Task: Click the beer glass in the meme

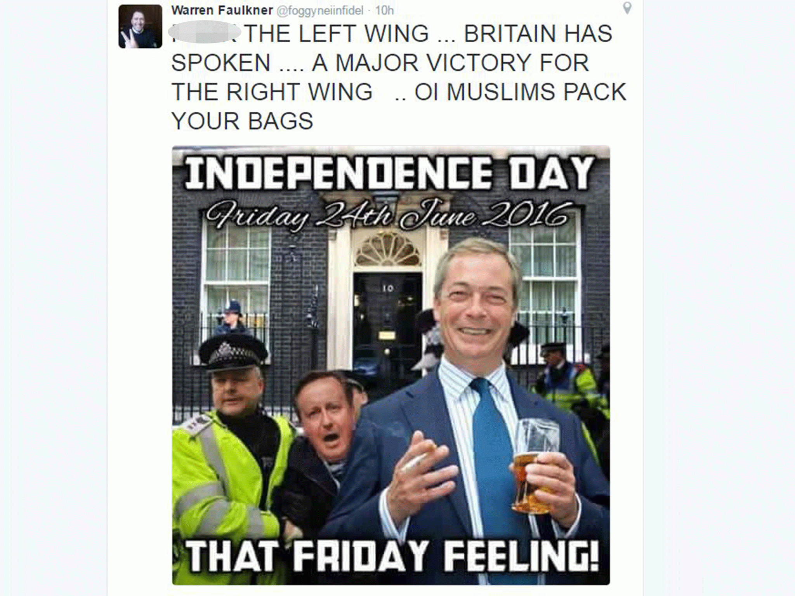Action: point(536,466)
